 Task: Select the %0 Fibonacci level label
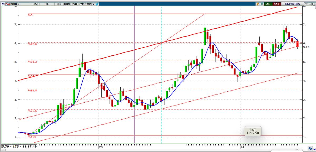[x=30, y=15]
